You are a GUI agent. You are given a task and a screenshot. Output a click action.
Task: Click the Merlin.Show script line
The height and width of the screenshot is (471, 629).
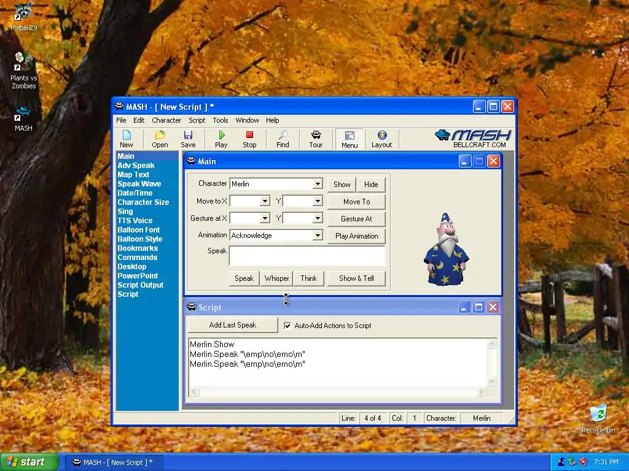click(212, 345)
